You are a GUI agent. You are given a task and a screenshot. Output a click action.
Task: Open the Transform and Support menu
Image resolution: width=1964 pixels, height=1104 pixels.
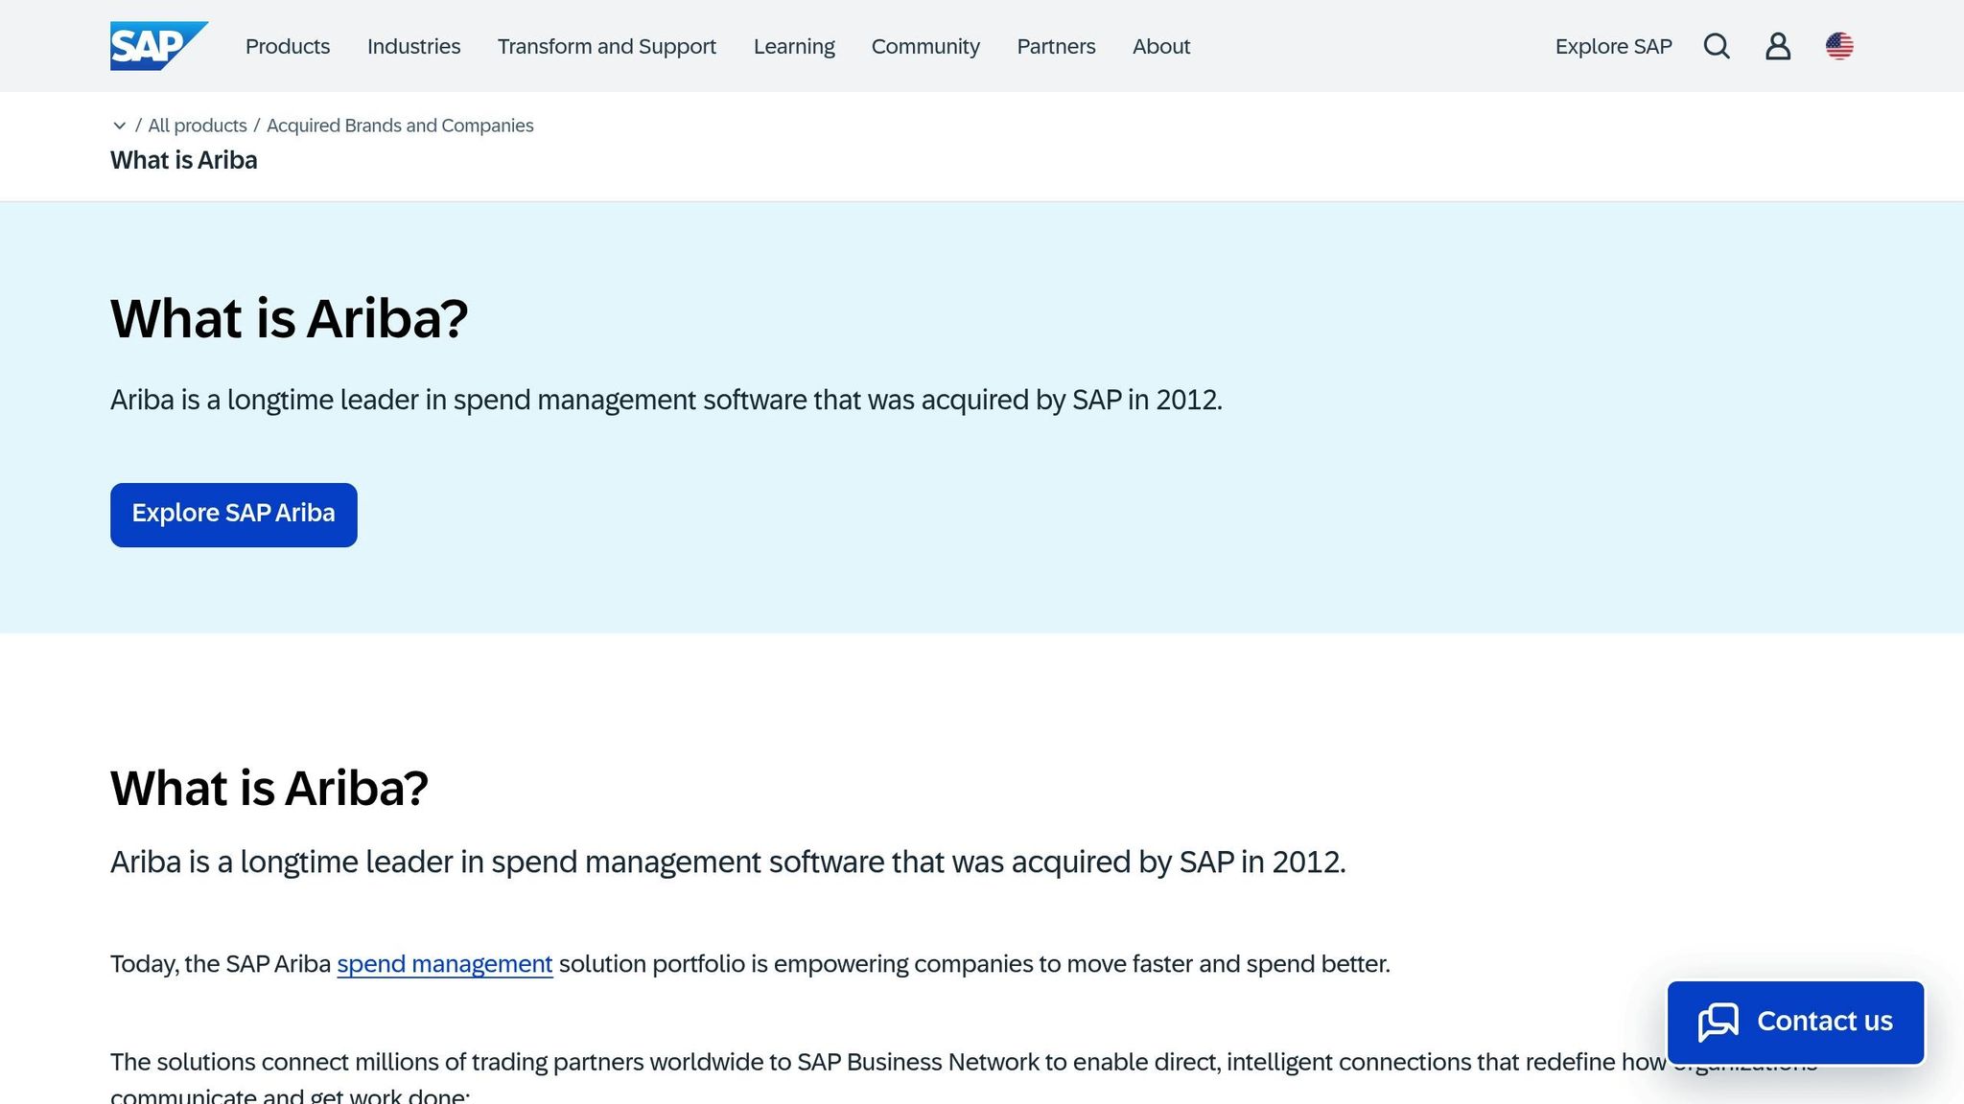[x=606, y=46]
